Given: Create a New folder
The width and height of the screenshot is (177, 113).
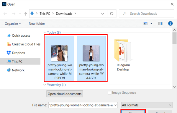Looking at the screenshot, I should [x=37, y=23].
